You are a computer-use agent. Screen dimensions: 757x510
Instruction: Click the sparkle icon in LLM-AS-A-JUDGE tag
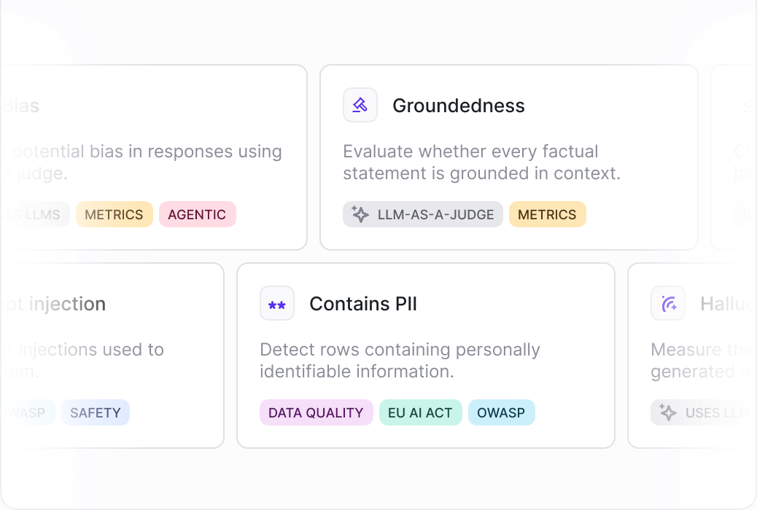click(x=360, y=214)
